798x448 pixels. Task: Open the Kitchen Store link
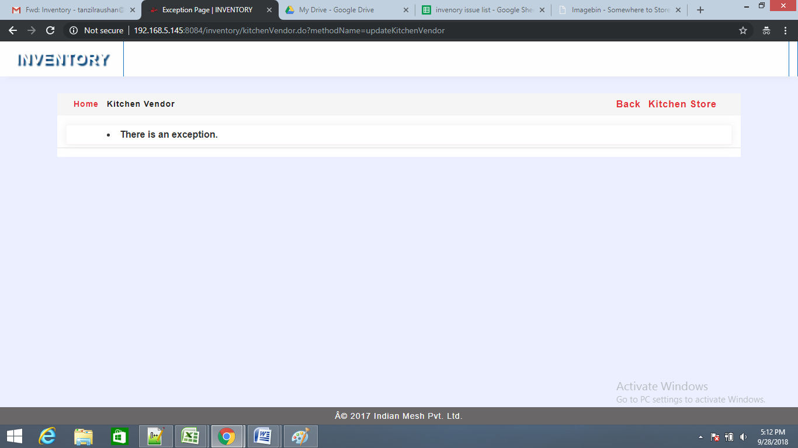tap(682, 104)
